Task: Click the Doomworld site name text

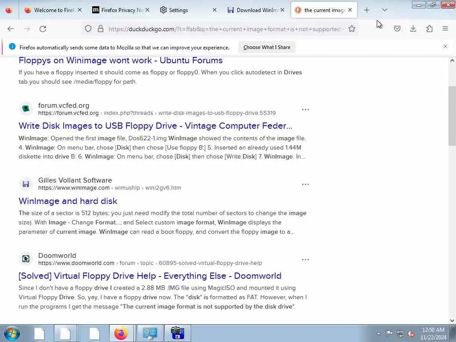Action: point(57,255)
